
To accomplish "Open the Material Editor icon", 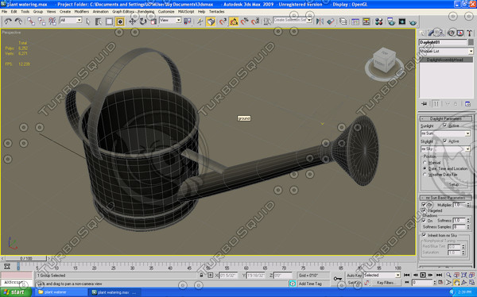I will coord(378,21).
